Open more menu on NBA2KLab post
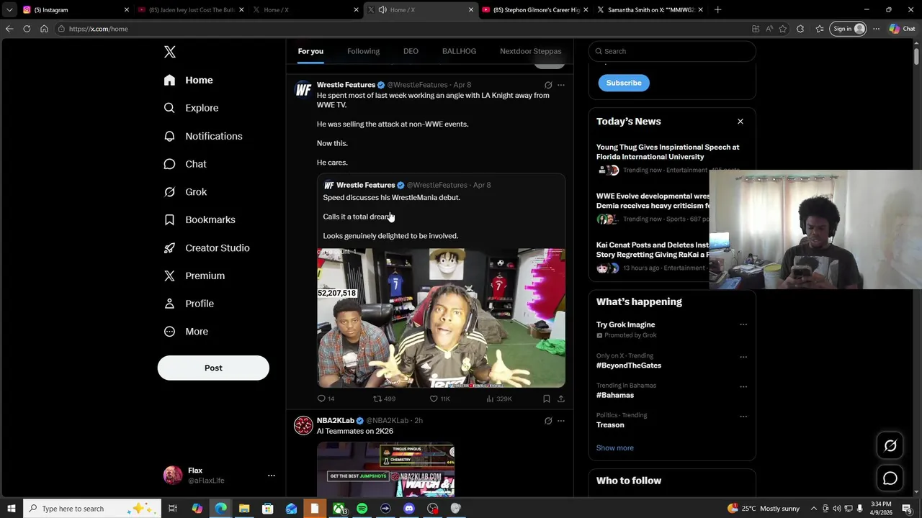This screenshot has width=922, height=518. tap(561, 421)
